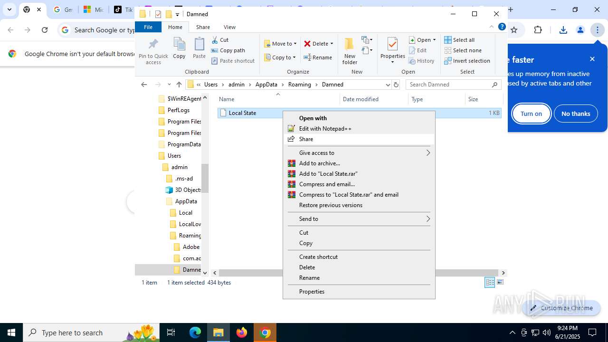This screenshot has height=342, width=608.
Task: Choose Add to archive... option
Action: pyautogui.click(x=359, y=163)
